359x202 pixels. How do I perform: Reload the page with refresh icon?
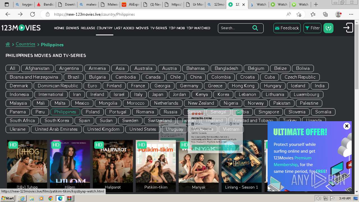click(x=33, y=14)
